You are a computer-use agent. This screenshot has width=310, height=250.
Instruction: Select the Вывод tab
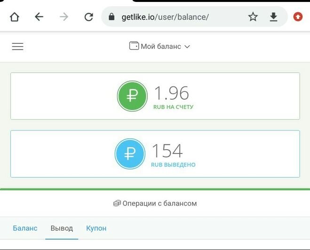(62, 228)
